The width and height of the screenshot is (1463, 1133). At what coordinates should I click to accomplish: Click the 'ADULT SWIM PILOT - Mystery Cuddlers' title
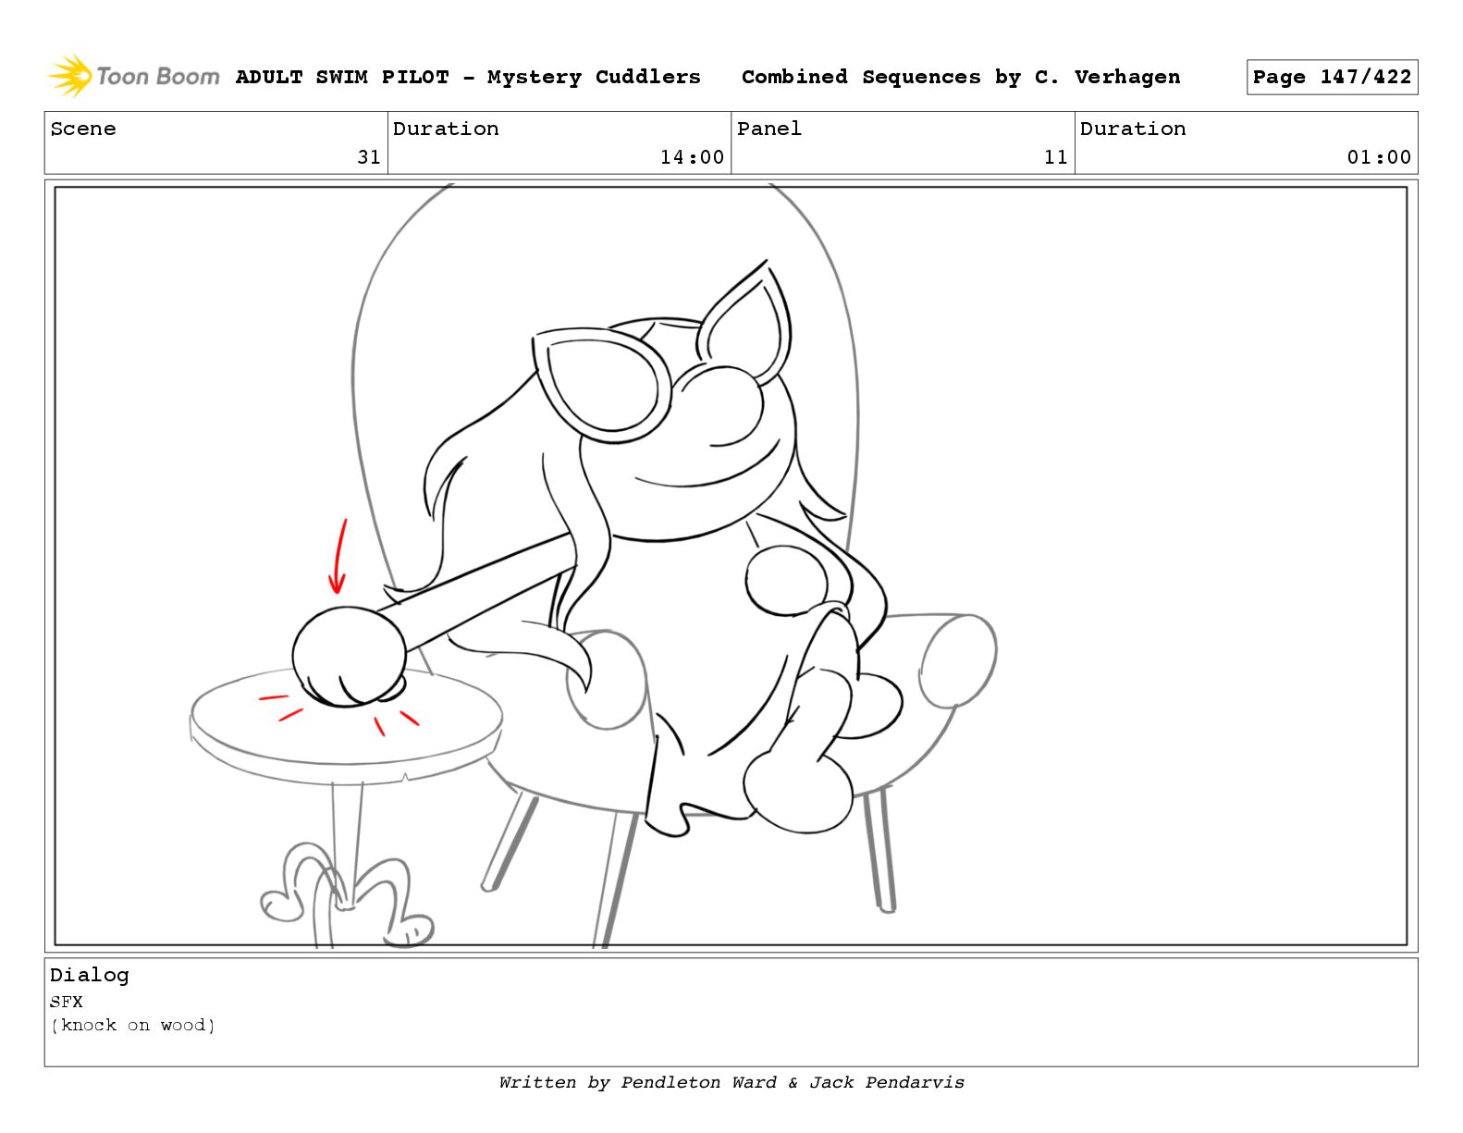(x=468, y=77)
